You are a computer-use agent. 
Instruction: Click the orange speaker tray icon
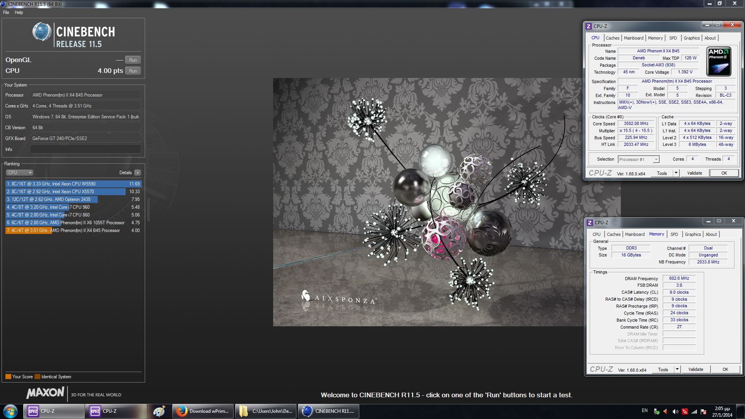point(666,412)
